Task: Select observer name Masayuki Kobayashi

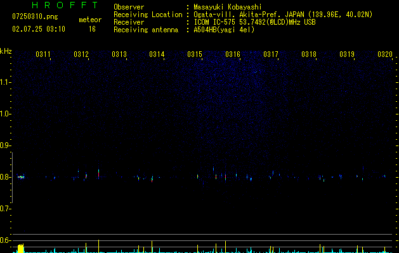Action: click(228, 7)
